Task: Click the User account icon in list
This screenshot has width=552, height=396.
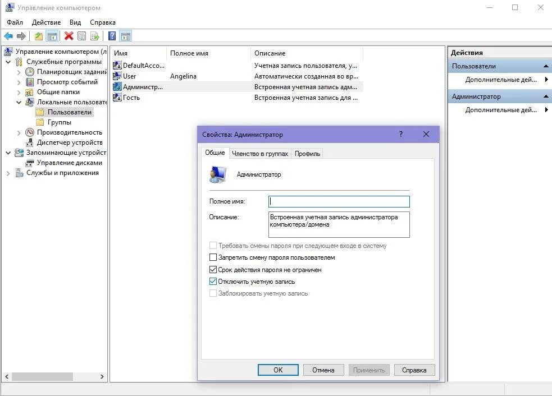Action: [117, 76]
